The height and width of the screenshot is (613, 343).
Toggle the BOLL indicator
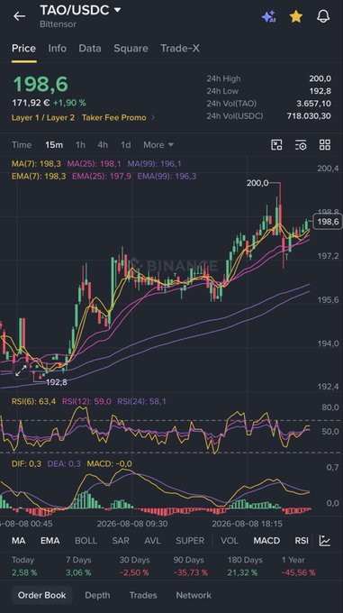pyautogui.click(x=86, y=541)
